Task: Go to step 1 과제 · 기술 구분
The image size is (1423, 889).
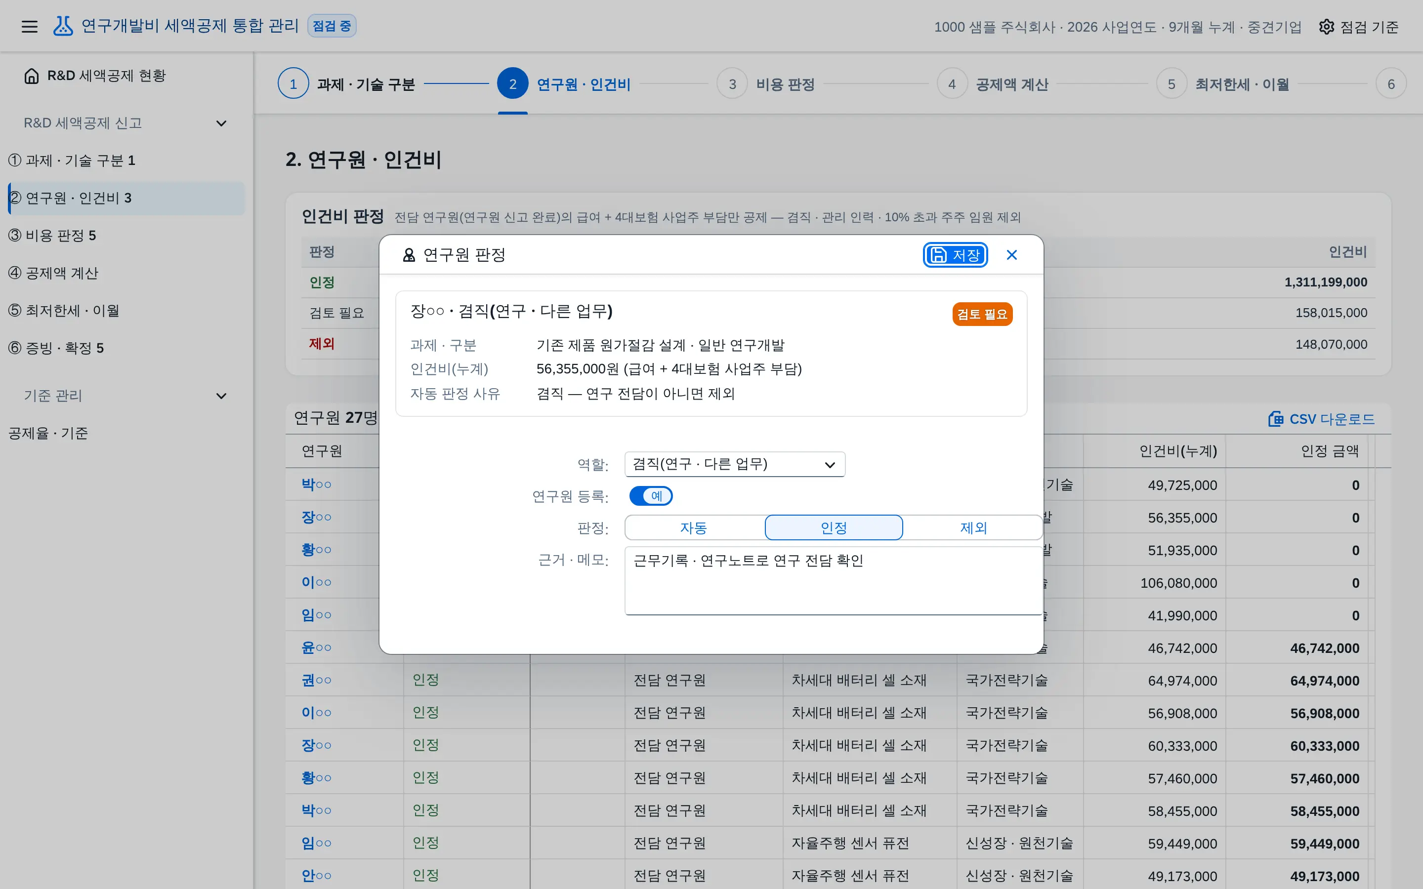Action: (x=347, y=84)
